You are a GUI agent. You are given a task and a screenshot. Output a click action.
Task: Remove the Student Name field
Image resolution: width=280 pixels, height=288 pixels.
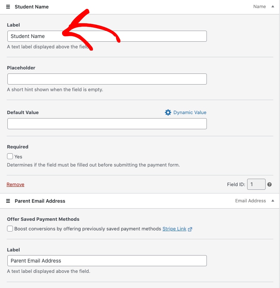pos(16,184)
